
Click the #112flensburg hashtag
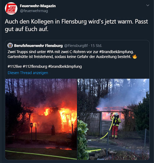(35, 66)
